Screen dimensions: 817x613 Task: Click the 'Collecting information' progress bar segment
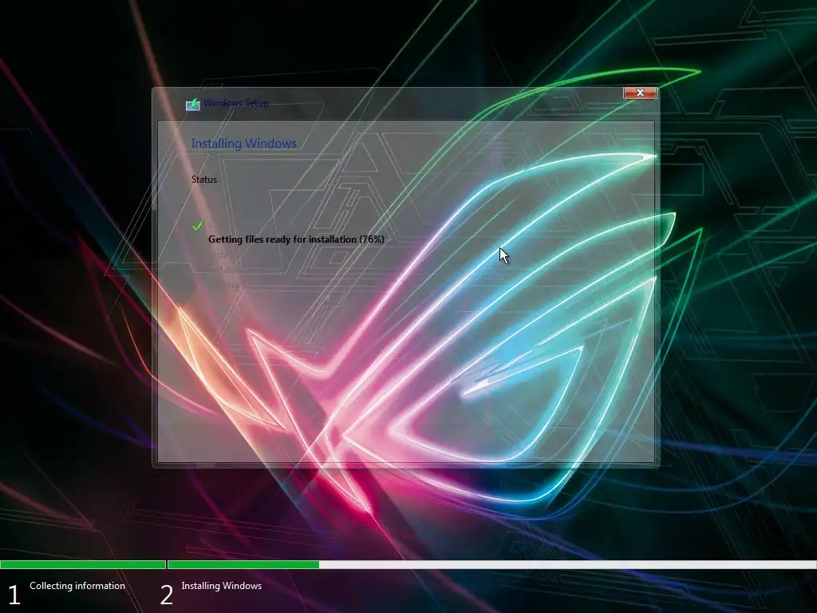[x=83, y=564]
